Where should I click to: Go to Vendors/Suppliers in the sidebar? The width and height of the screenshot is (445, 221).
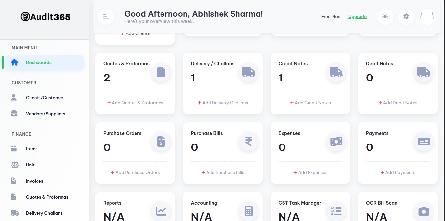tap(45, 114)
